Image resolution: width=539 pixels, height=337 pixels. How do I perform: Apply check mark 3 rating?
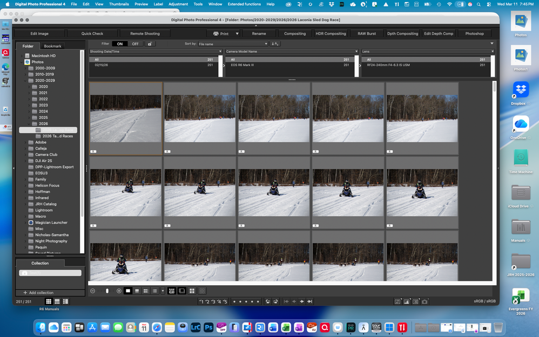[x=213, y=301]
